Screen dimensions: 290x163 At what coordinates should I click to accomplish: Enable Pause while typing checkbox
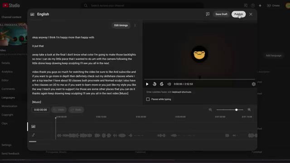148,99
